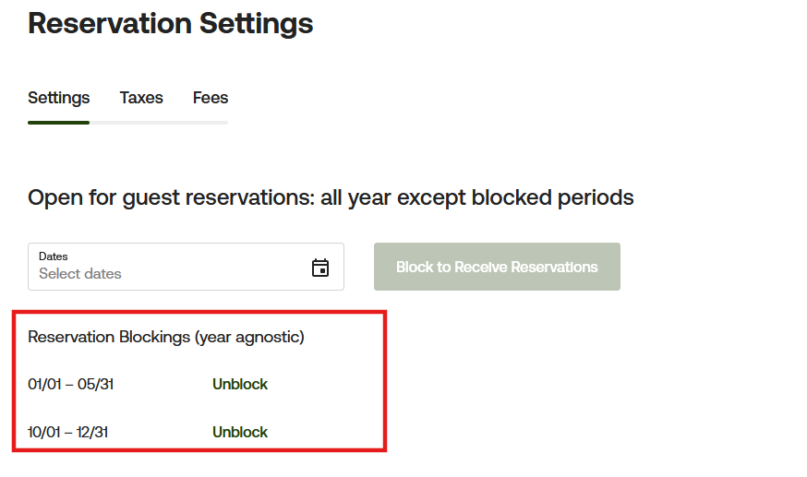807x477 pixels.
Task: Switch to the Taxes tab
Action: coord(141,98)
